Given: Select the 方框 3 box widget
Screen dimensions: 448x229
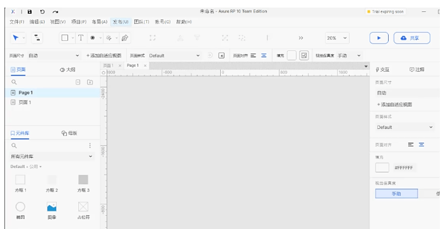Looking at the screenshot, I should pos(83,184).
